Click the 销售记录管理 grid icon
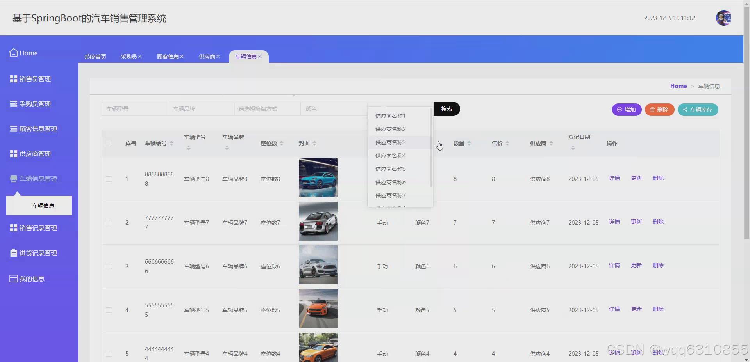 (x=14, y=228)
